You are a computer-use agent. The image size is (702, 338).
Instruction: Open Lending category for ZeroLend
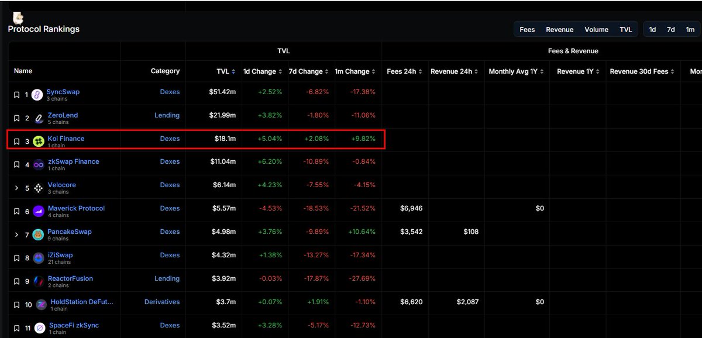[x=167, y=115]
